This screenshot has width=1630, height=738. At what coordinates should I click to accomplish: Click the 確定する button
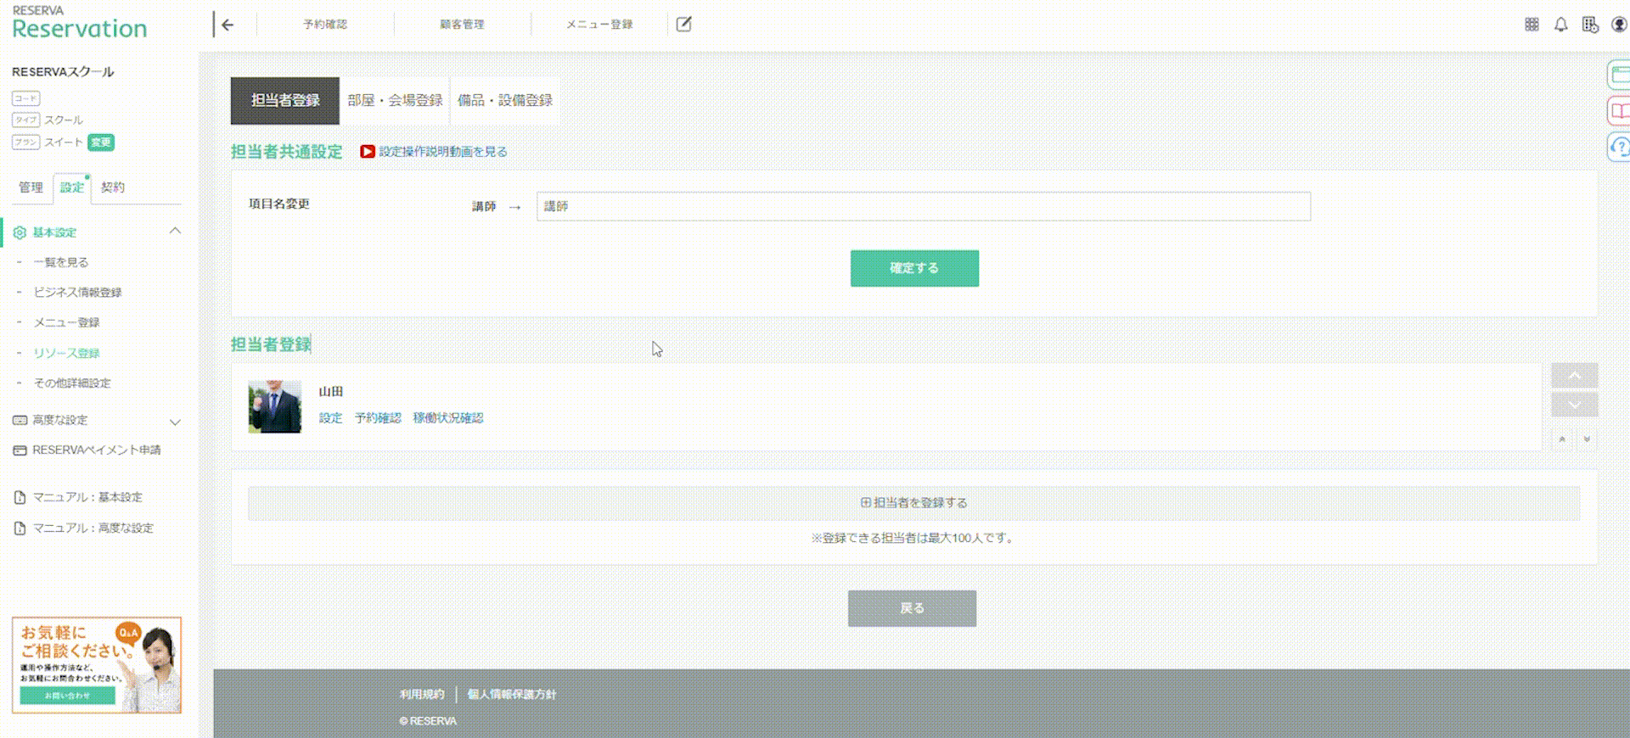click(914, 268)
